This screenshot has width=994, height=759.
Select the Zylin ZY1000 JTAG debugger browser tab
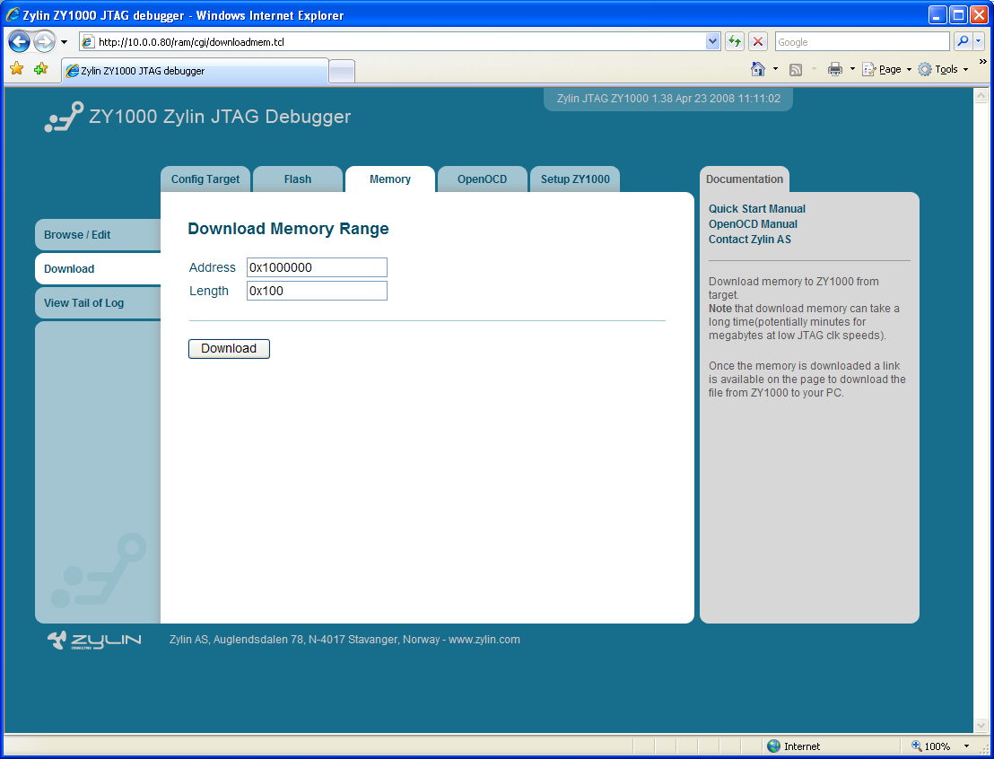[196, 70]
